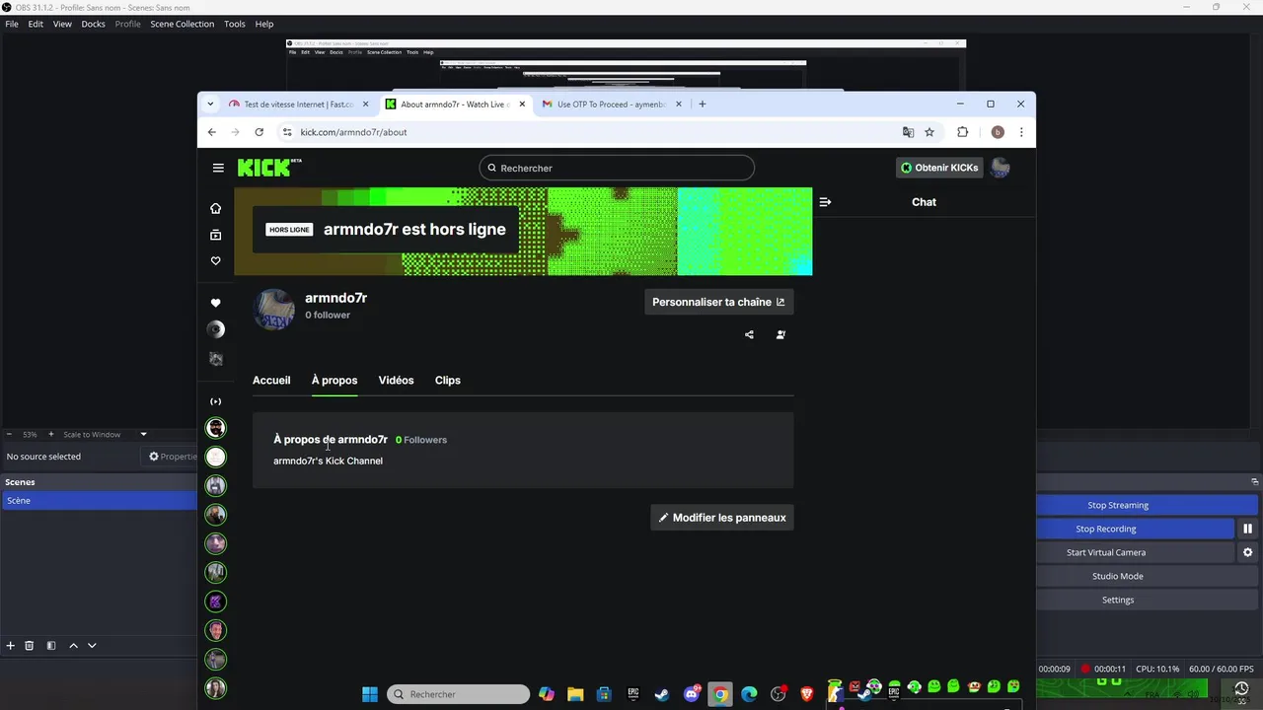Open the Docks menu
This screenshot has height=710, width=1263.
(93, 24)
